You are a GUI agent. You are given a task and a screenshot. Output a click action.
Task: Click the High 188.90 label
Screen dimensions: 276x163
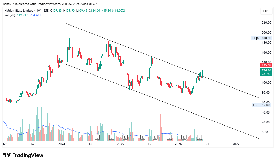pos(262,38)
